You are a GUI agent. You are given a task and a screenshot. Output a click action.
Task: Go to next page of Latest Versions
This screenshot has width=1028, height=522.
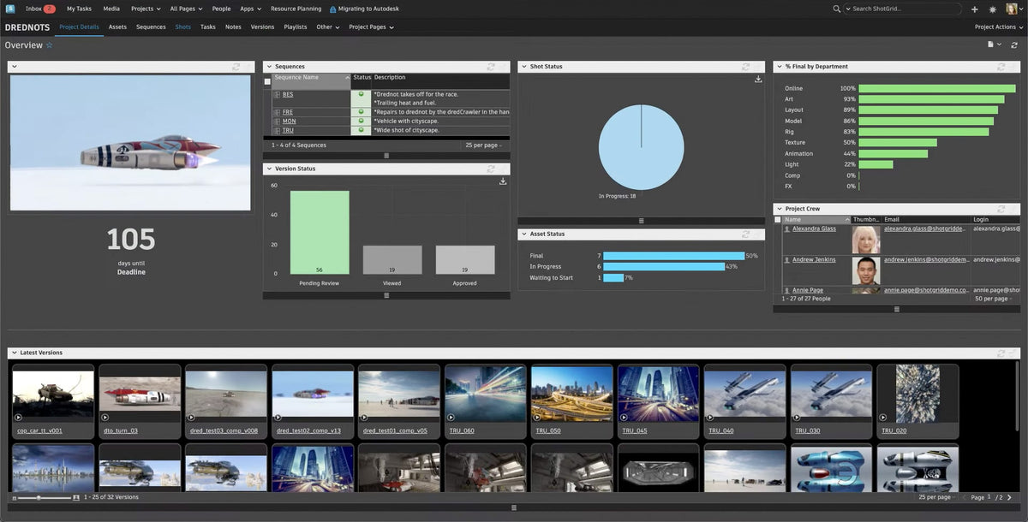pyautogui.click(x=1011, y=497)
